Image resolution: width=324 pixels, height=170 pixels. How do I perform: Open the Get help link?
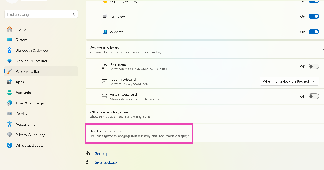(x=101, y=154)
